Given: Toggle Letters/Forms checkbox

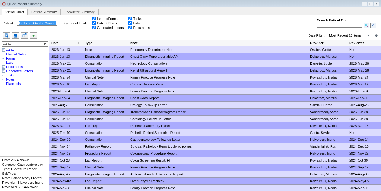Looking at the screenshot, I should coord(94,19).
